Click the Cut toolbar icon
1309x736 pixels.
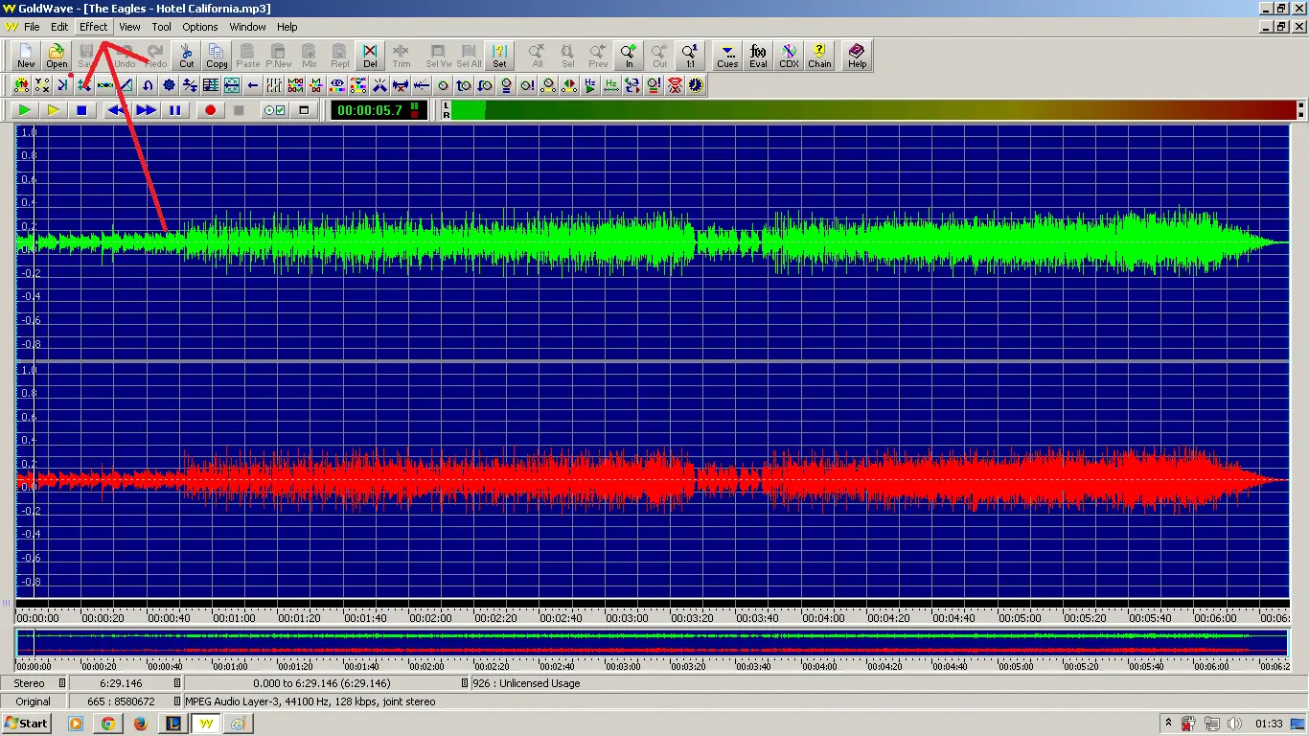(187, 56)
